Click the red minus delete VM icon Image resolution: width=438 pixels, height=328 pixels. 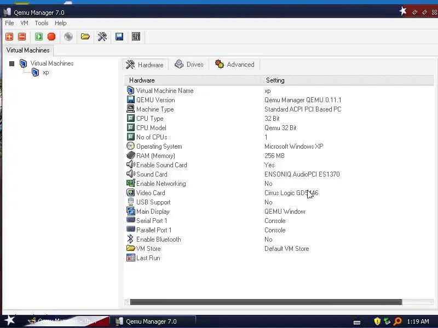(x=22, y=37)
